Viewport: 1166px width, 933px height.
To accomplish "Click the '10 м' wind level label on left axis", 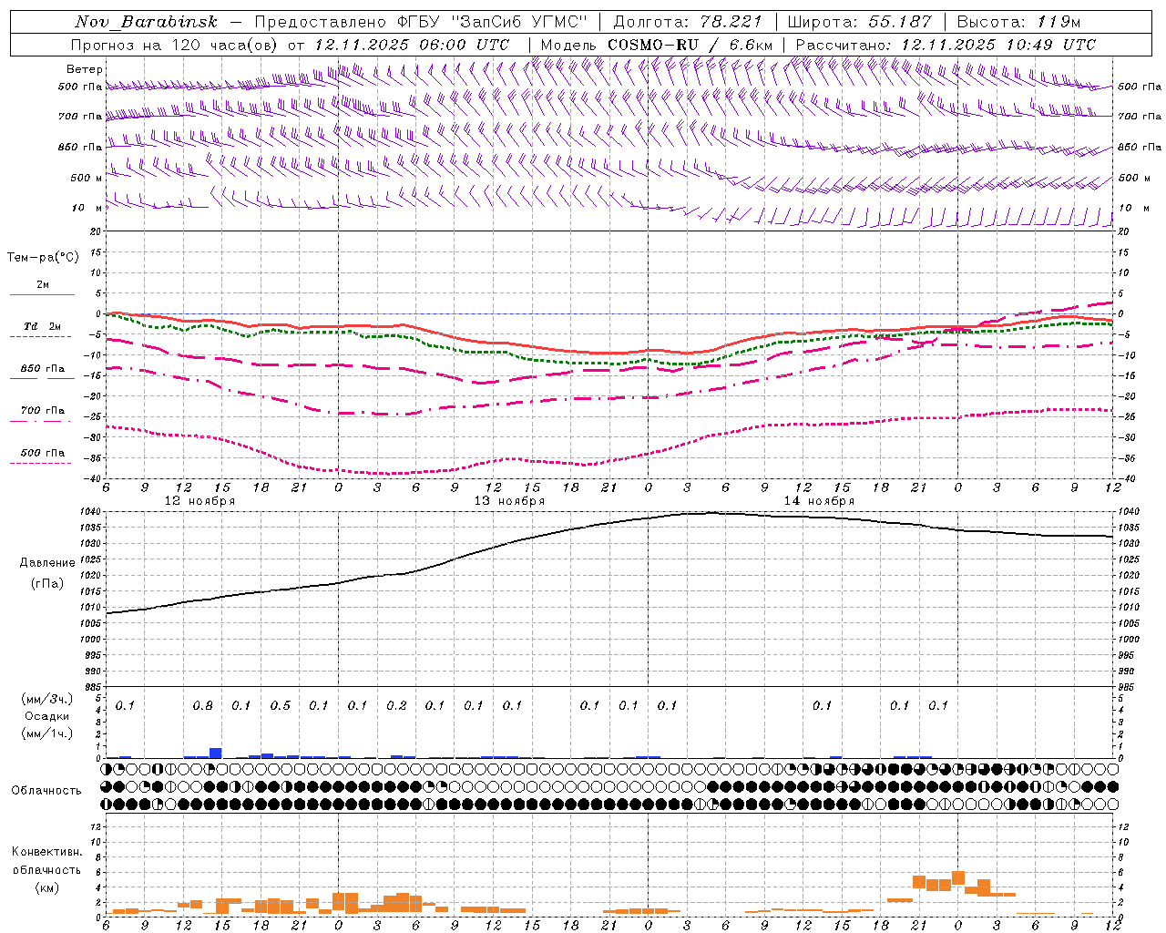I will point(87,208).
